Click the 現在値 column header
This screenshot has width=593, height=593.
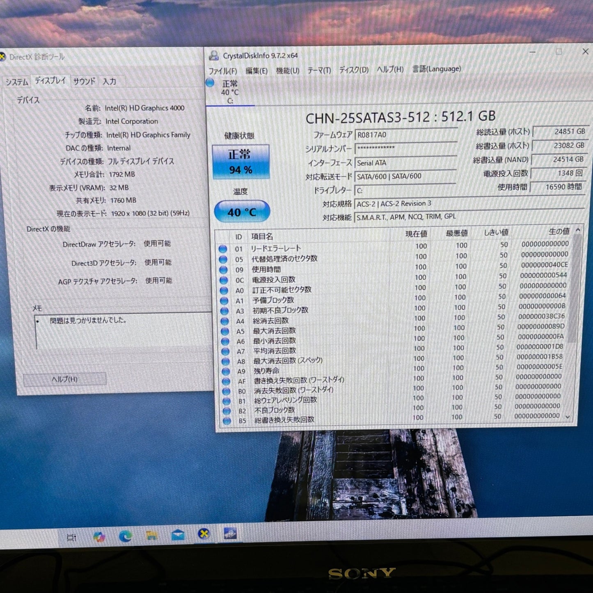click(416, 234)
